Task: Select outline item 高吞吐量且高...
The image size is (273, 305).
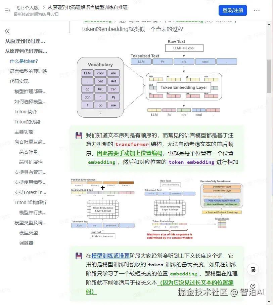Action: point(30,142)
